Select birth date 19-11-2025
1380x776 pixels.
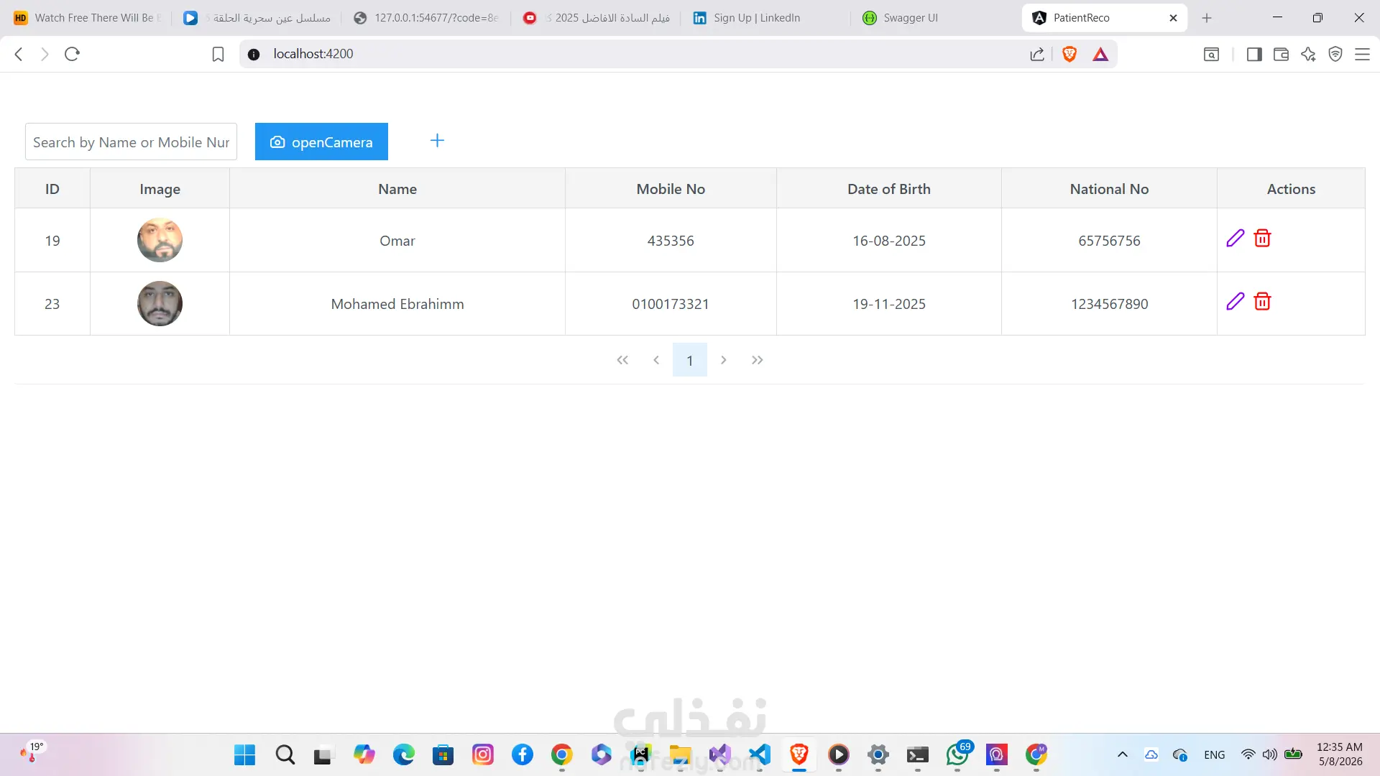point(889,304)
